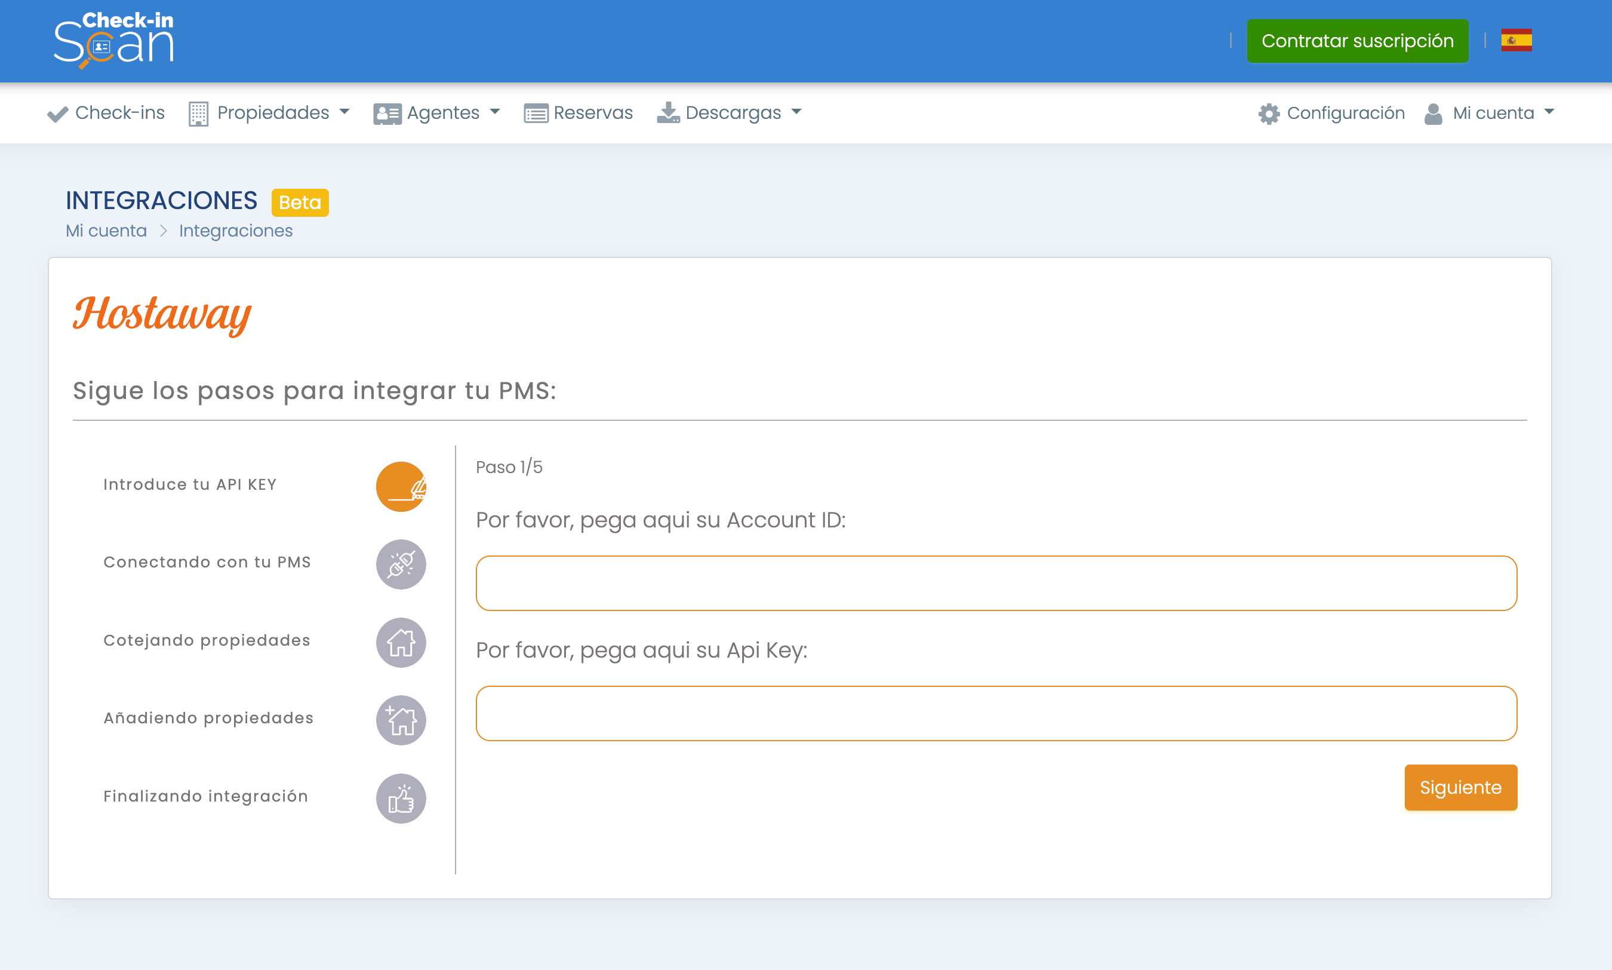The width and height of the screenshot is (1612, 970).
Task: Click the Contratar suscripción button
Action: click(x=1356, y=41)
